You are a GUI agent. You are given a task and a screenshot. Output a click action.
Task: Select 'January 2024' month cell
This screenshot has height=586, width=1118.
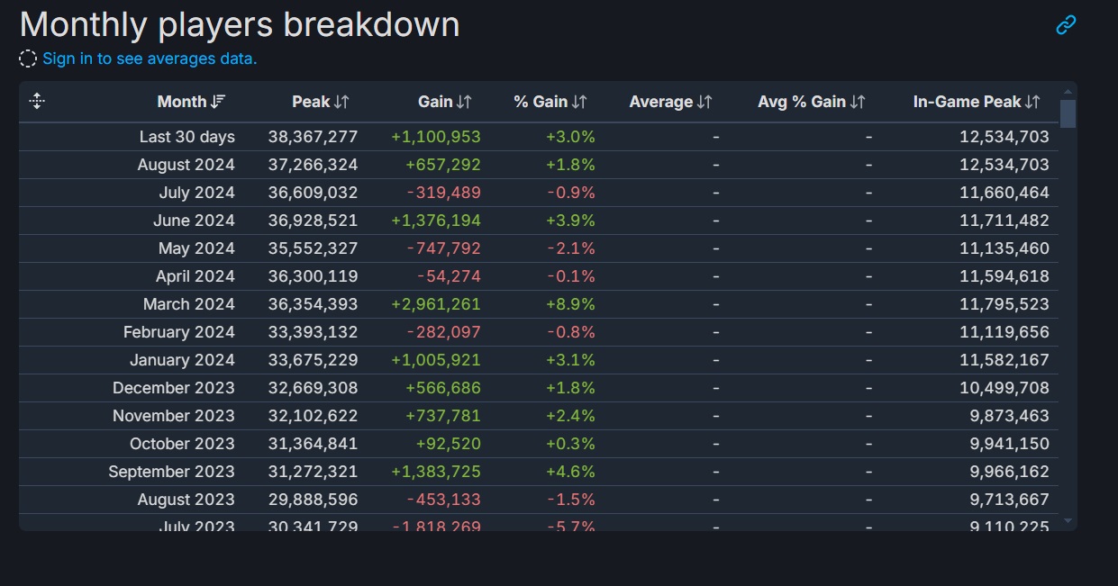pyautogui.click(x=183, y=360)
